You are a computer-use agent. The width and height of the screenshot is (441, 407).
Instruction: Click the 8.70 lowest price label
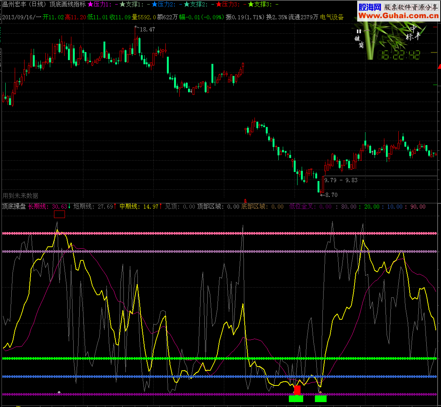(331, 195)
